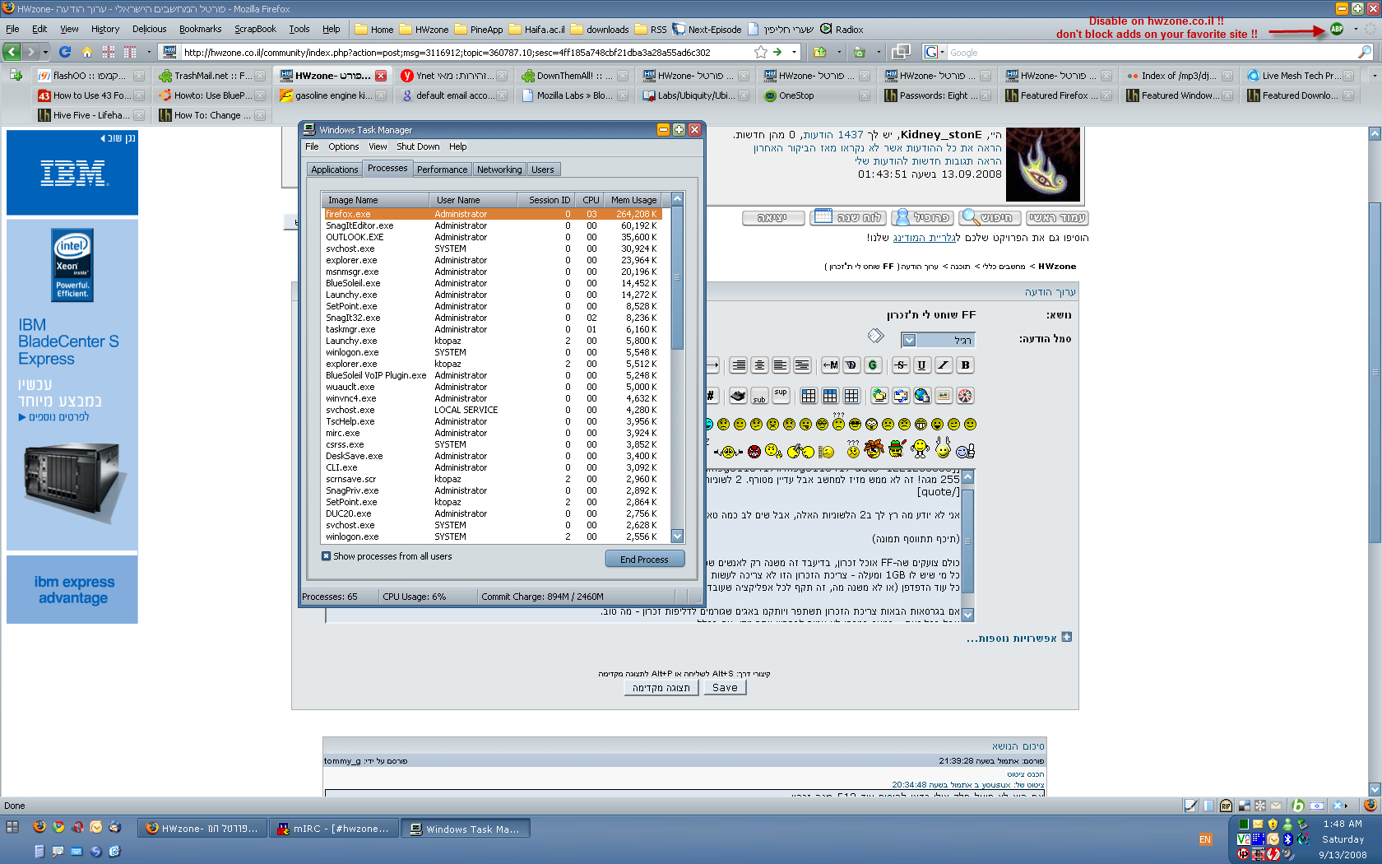This screenshot has width=1382, height=864.
Task: Click the preview button next to Save
Action: click(x=661, y=688)
